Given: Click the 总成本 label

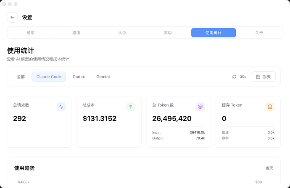Looking at the screenshot, I should [x=89, y=105].
